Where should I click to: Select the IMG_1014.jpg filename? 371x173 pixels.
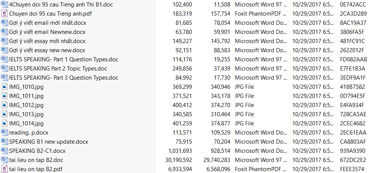point(26,123)
